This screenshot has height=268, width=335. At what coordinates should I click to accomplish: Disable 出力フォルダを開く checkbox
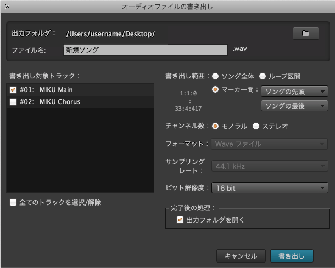pos(180,220)
